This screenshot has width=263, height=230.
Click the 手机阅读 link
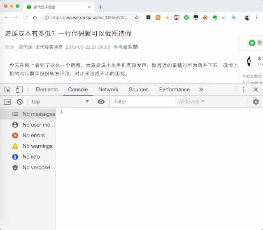click(x=123, y=47)
